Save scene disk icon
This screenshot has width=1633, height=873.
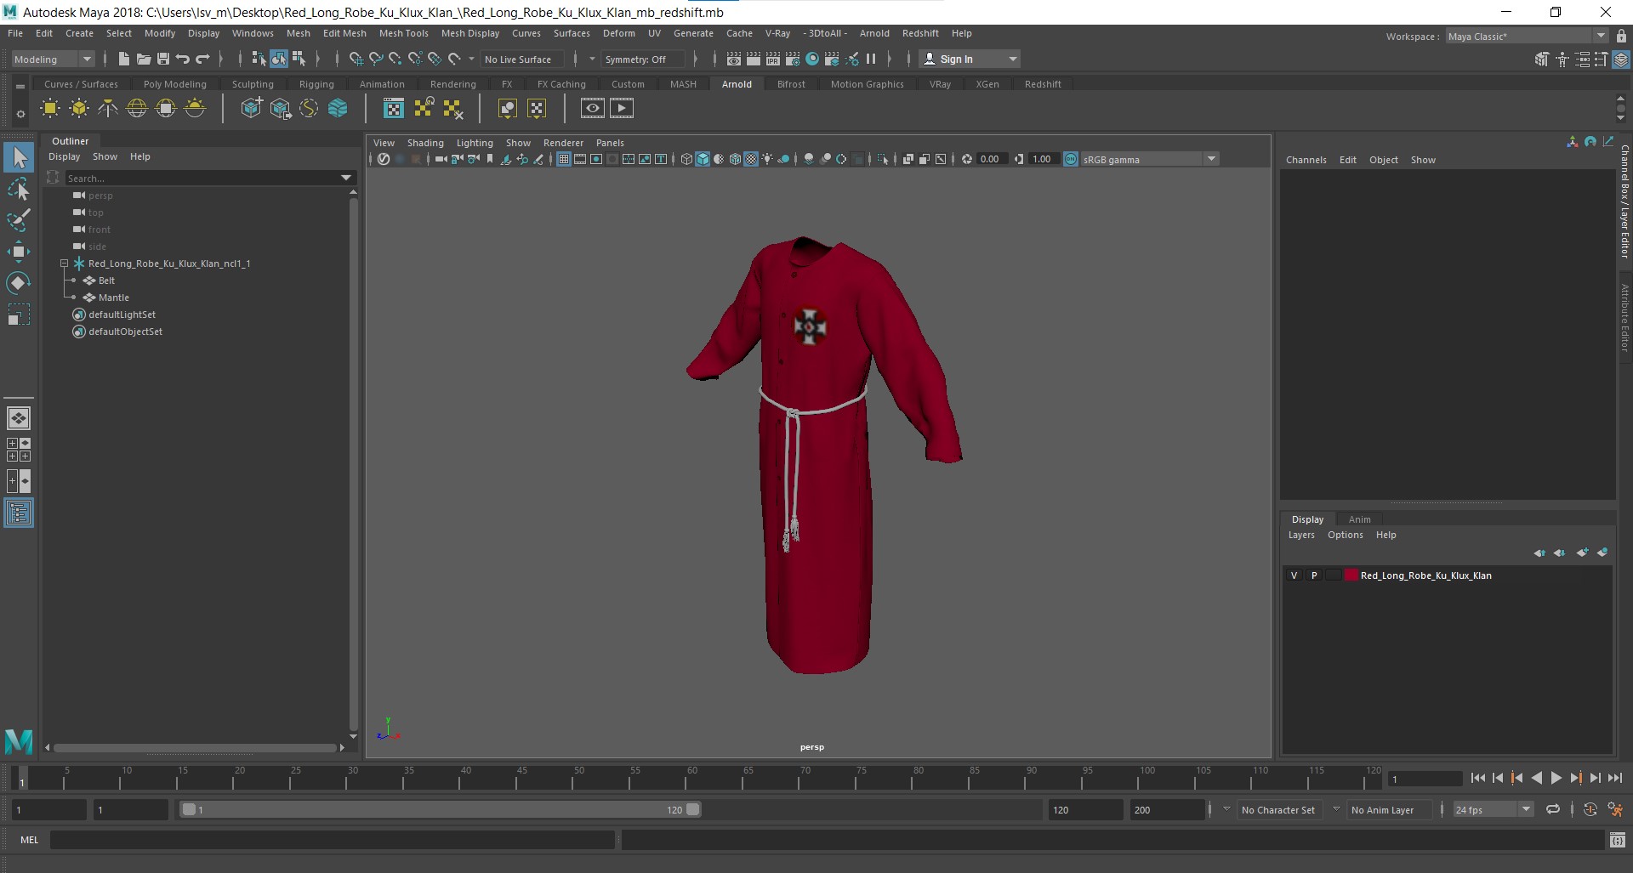[162, 59]
